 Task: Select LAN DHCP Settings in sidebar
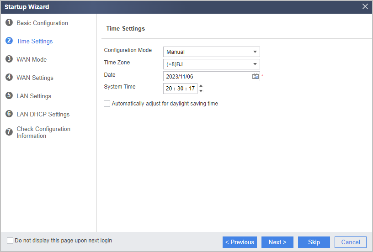click(43, 114)
